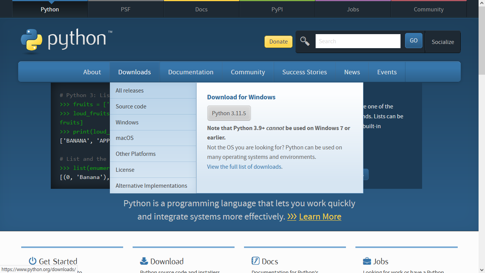Screen dimensions: 485x273
Task: Click the yellow arrows before Learn More
Action: click(x=292, y=217)
